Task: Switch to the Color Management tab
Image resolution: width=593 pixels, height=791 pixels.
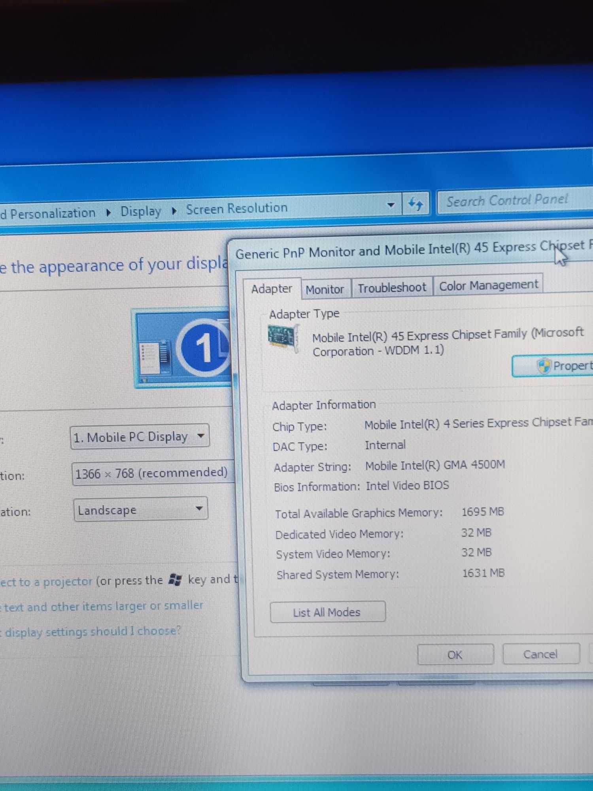Action: [489, 285]
